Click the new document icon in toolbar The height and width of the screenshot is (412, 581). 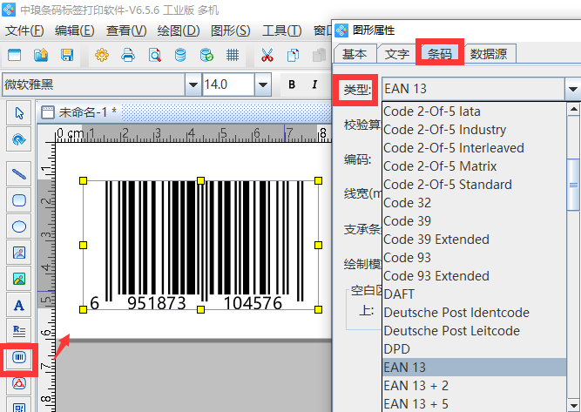point(15,55)
